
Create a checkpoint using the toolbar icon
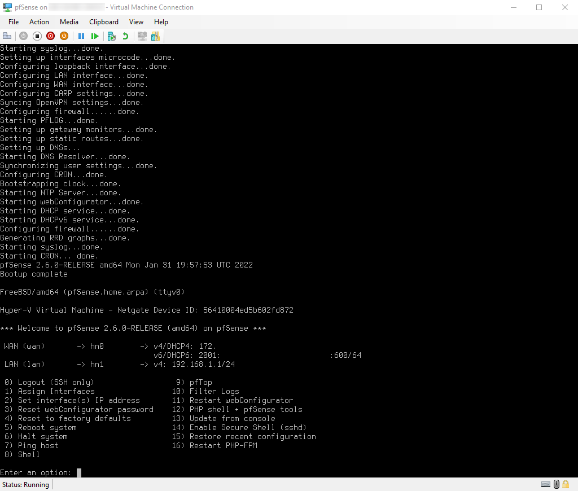coord(112,36)
